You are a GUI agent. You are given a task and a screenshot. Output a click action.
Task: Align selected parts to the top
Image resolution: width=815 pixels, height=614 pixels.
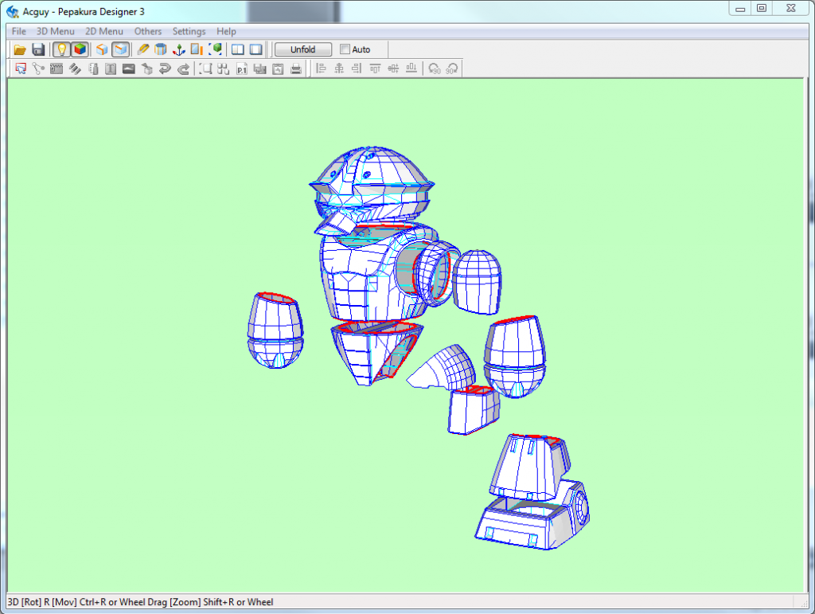pyautogui.click(x=375, y=68)
